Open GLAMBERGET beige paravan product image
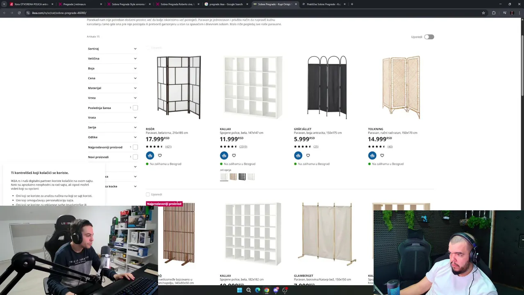 tap(327, 234)
